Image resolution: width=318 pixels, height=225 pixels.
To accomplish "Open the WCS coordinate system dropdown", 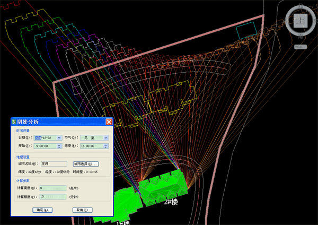I will click(301, 47).
